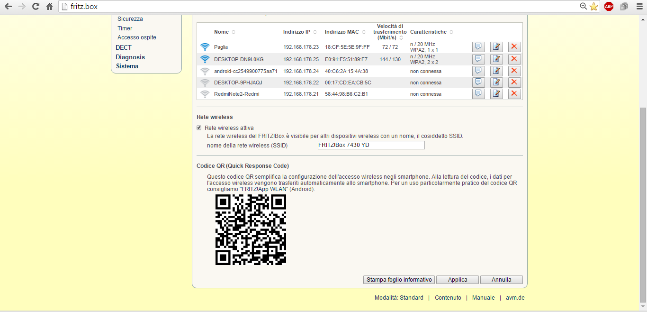Image resolution: width=647 pixels, height=312 pixels.
Task: Open the Chrome hamburger menu
Action: (639, 7)
